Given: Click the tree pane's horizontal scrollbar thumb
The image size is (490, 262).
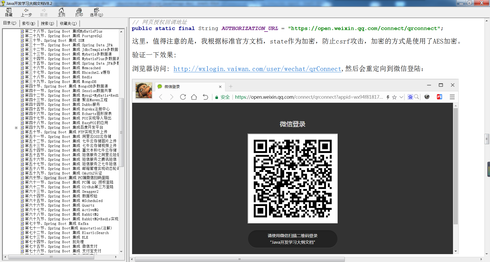Looking at the screenshot, I should (x=51, y=257).
